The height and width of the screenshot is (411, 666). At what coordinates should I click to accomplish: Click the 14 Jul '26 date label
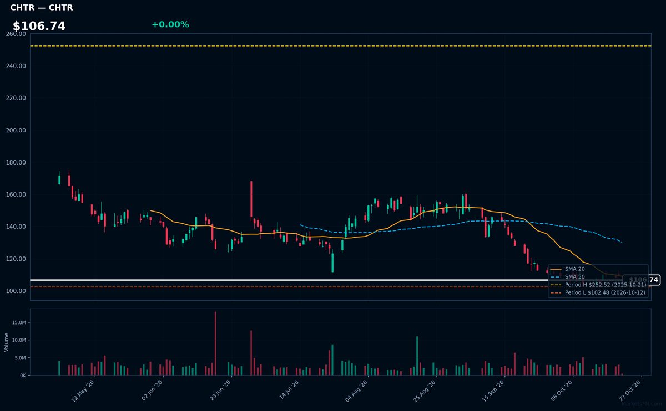pos(289,391)
